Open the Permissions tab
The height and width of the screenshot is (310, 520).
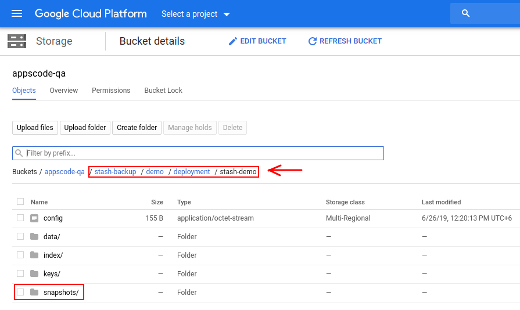111,91
